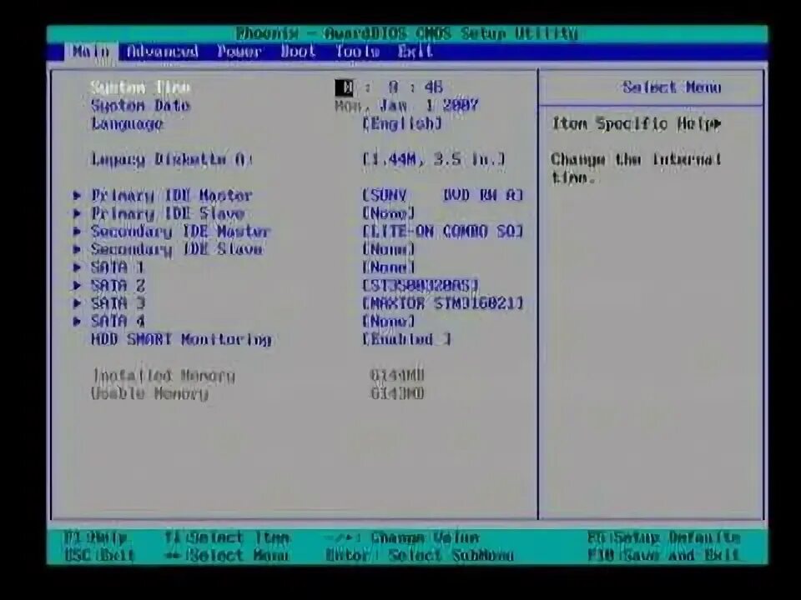The width and height of the screenshot is (801, 600).
Task: Expand arrow beside Primary IDE Slave
Action: (x=77, y=213)
